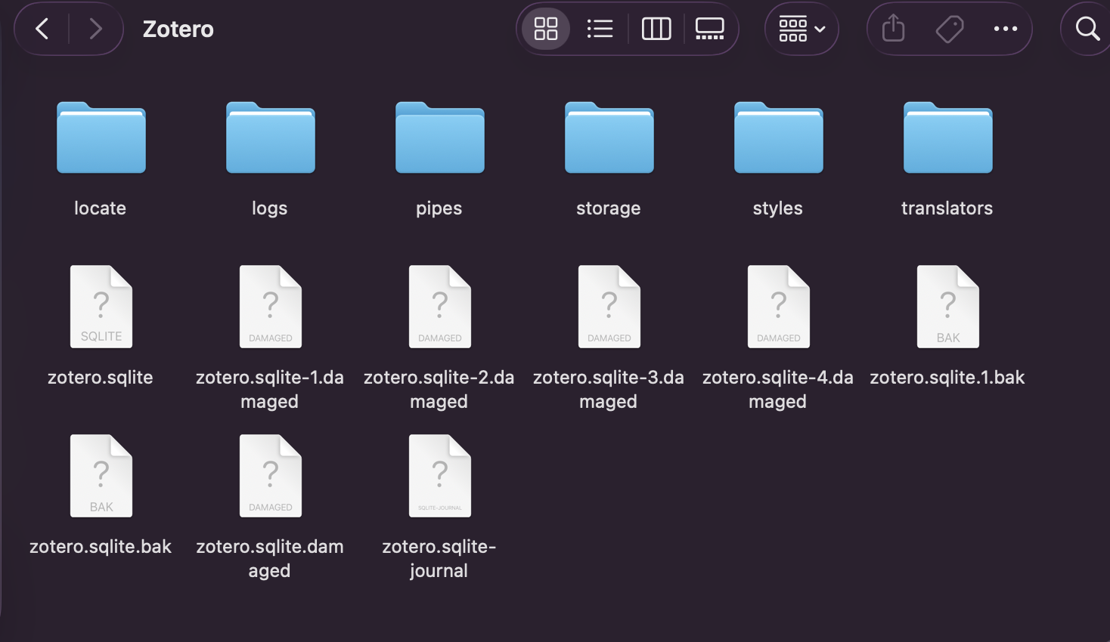The image size is (1110, 642).
Task: Click the "styles" folder name label
Action: pyautogui.click(x=778, y=208)
